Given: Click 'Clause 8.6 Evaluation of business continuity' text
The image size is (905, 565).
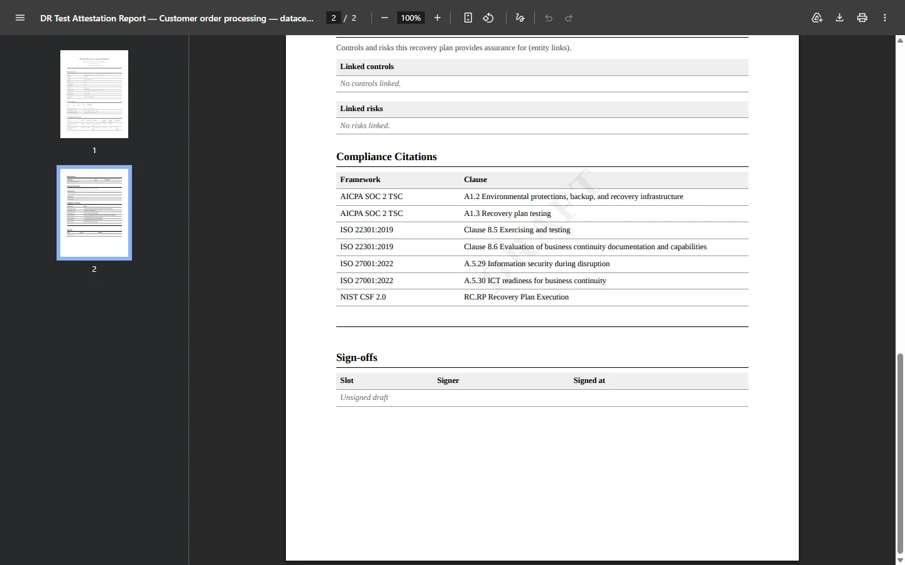Looking at the screenshot, I should click(585, 247).
